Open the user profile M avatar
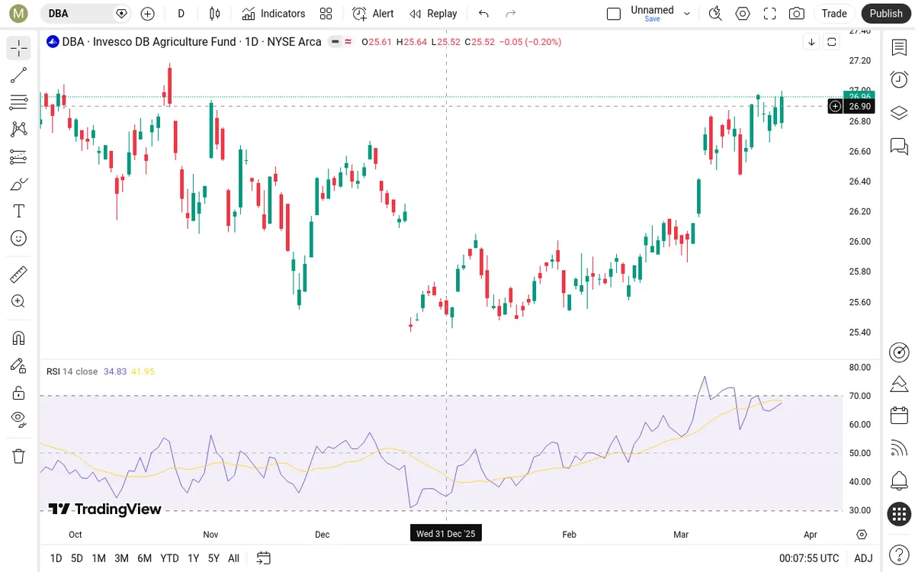 point(18,14)
